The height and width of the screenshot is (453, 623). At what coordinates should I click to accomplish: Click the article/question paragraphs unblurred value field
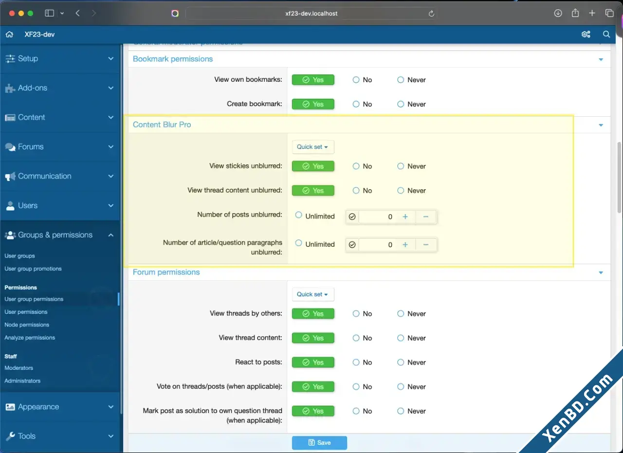click(377, 245)
